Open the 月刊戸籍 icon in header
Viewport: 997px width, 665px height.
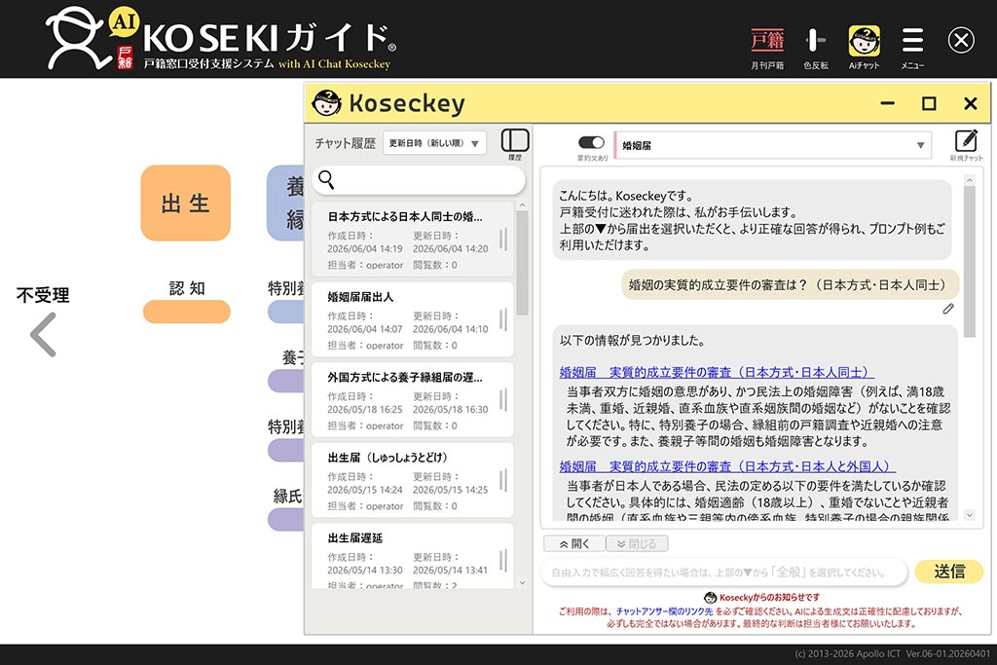(x=767, y=48)
